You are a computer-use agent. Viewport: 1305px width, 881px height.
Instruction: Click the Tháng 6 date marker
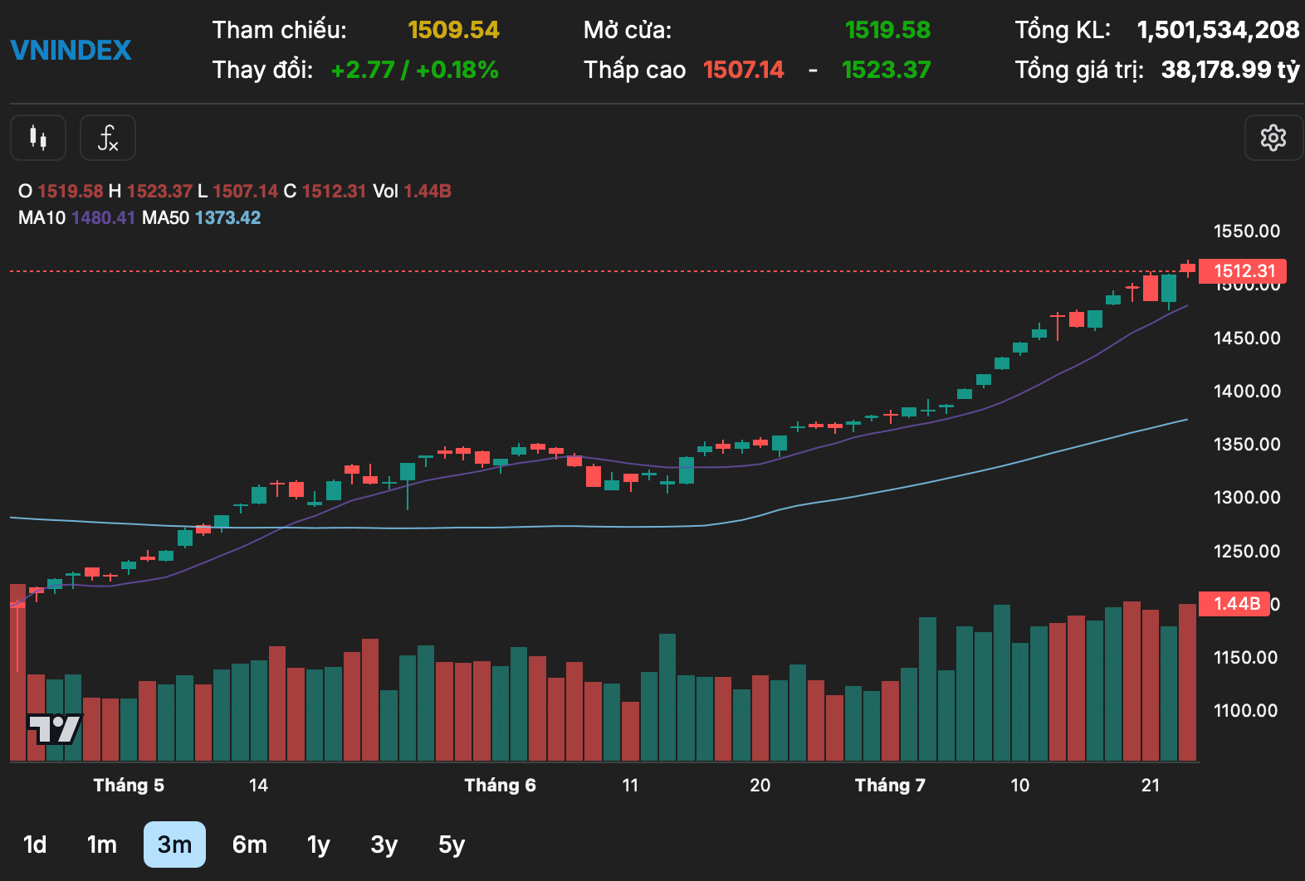(501, 786)
